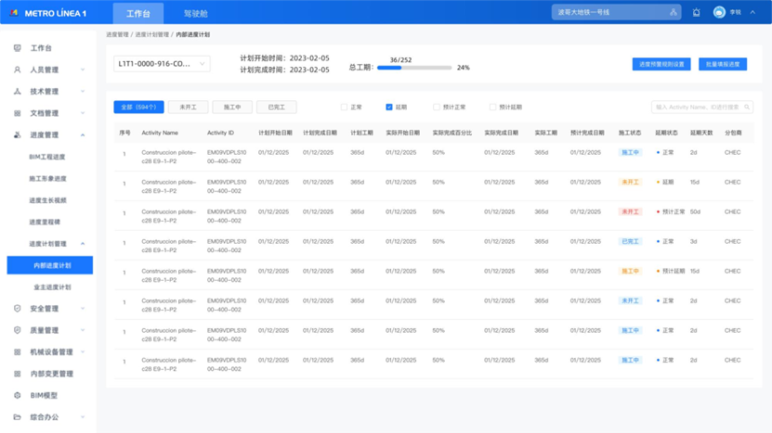Click the 预计延期 delay status in table
The width and height of the screenshot is (772, 433).
point(673,272)
